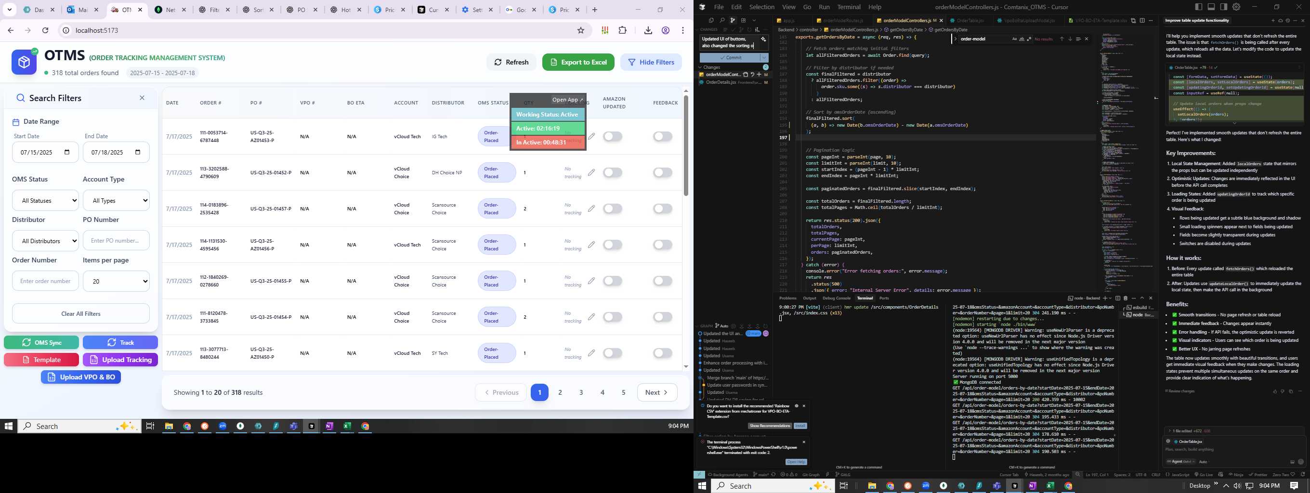Click the Upload Tracking button
This screenshot has width=1310, height=493.
click(x=120, y=359)
